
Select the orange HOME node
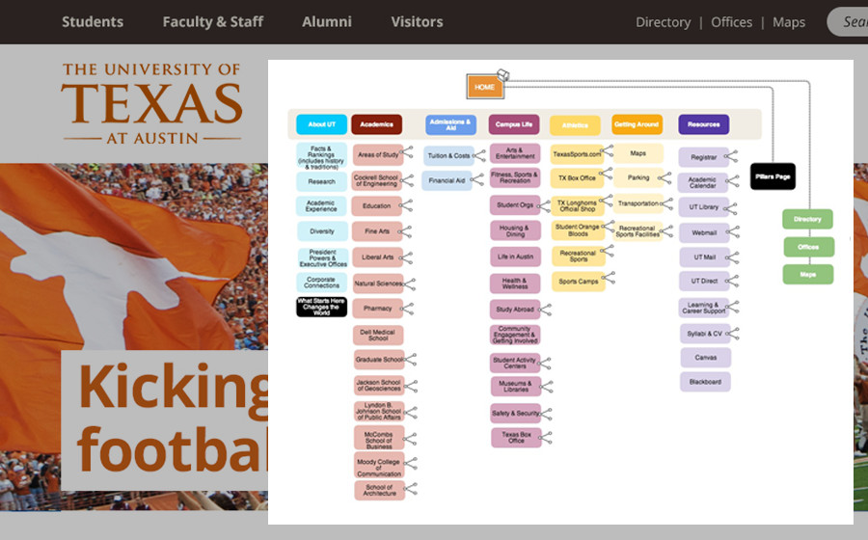pos(484,87)
